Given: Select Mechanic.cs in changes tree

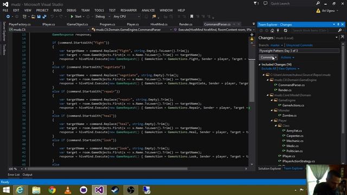Looking at the screenshot, I should click(x=295, y=141).
